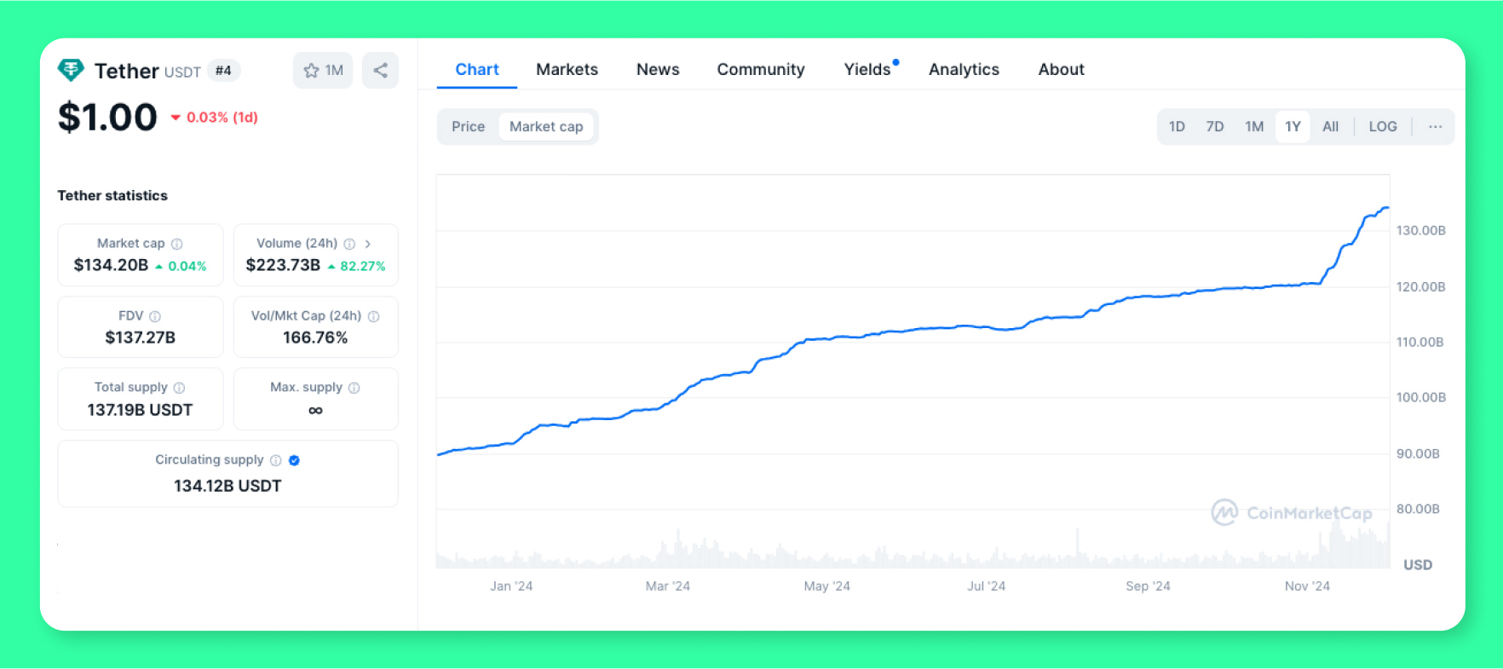
Task: Click the 130.00B y-axis label
Action: [1420, 230]
